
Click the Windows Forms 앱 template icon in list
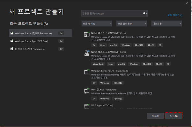[87, 72]
